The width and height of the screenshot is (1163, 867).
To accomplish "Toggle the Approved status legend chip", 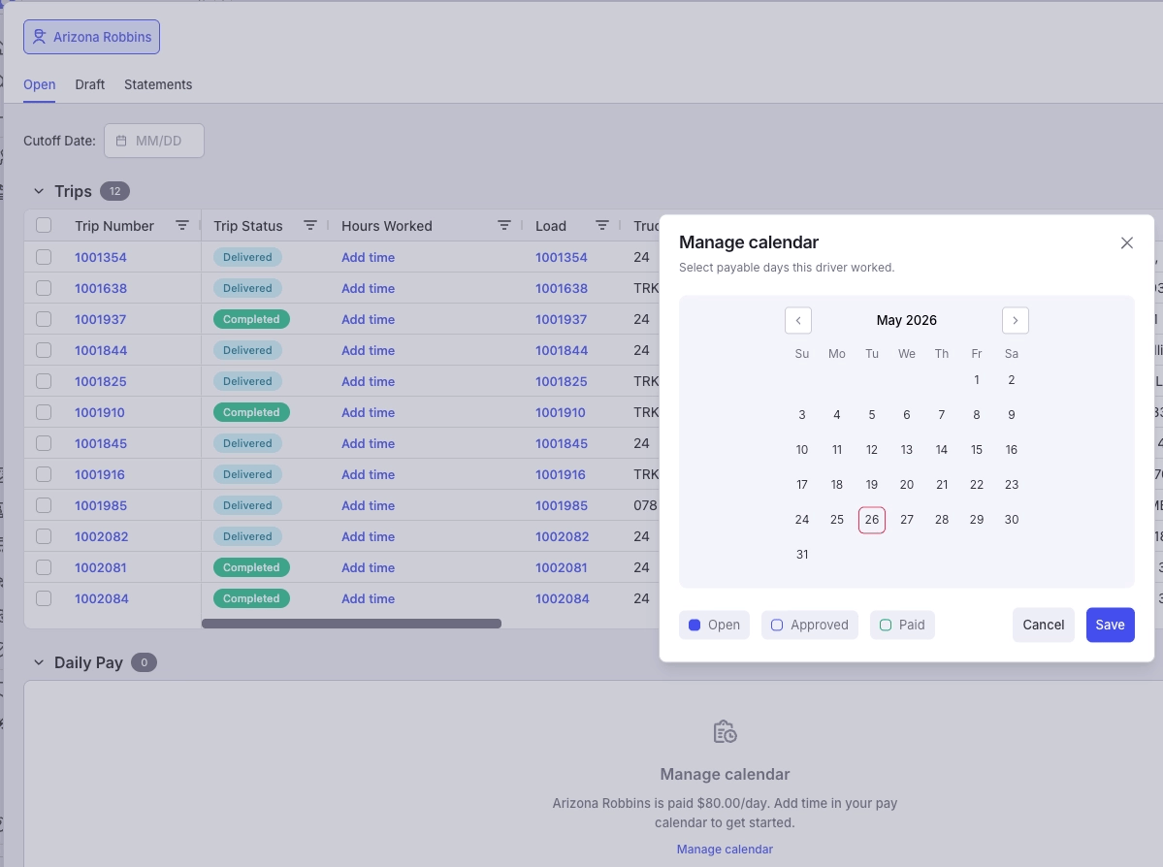I will (809, 626).
